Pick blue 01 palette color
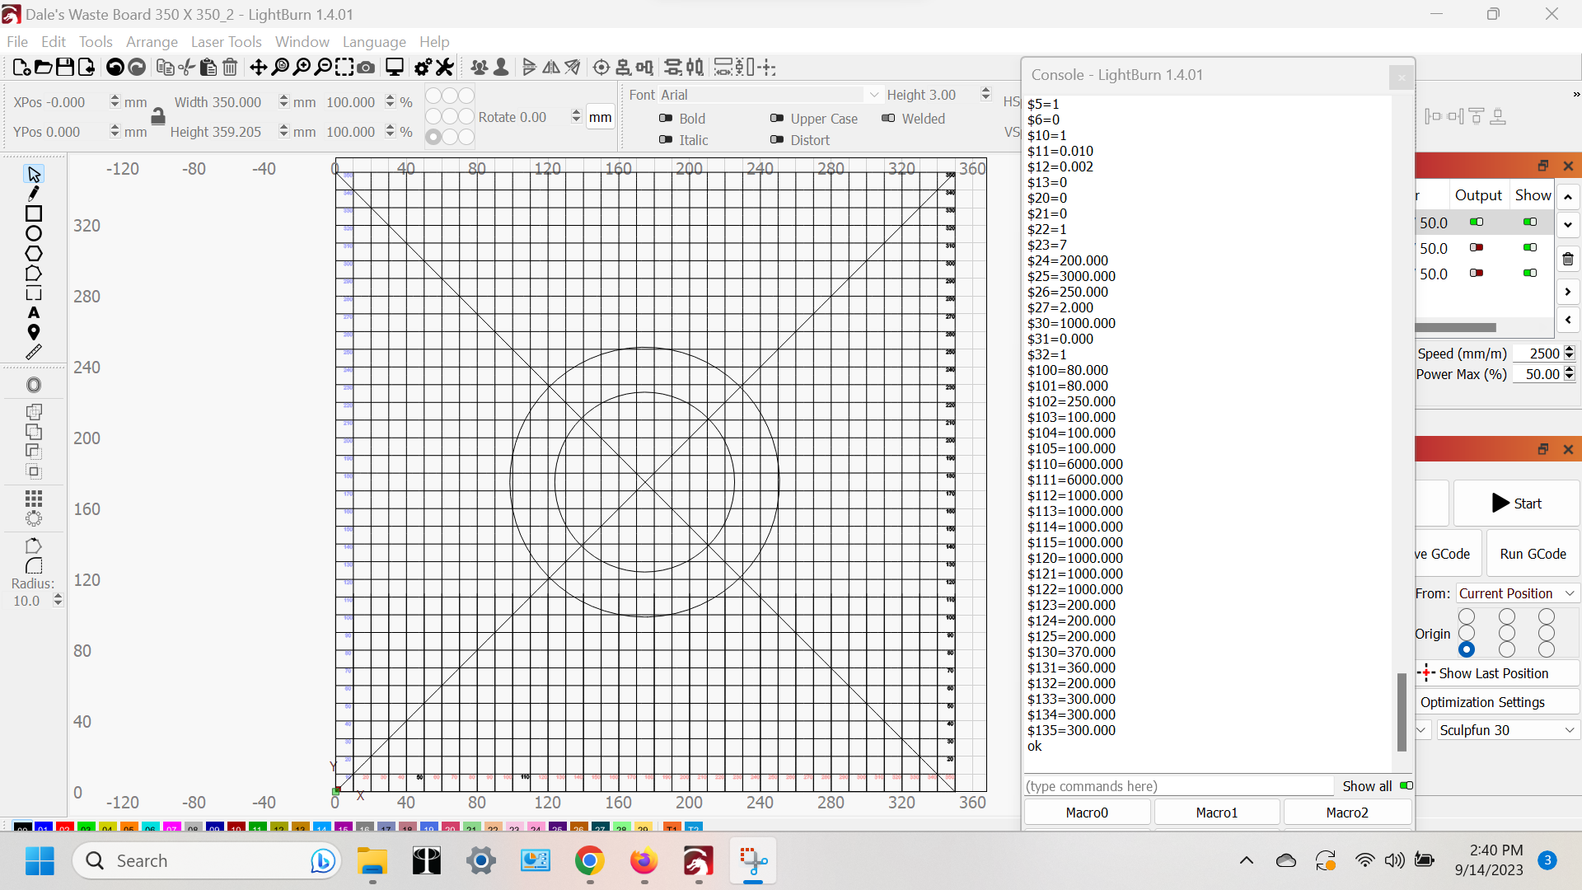1582x890 pixels. pos(43,827)
